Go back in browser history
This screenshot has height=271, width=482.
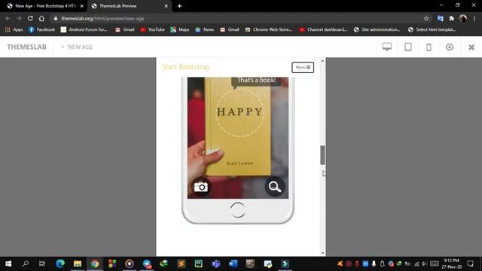pos(8,18)
